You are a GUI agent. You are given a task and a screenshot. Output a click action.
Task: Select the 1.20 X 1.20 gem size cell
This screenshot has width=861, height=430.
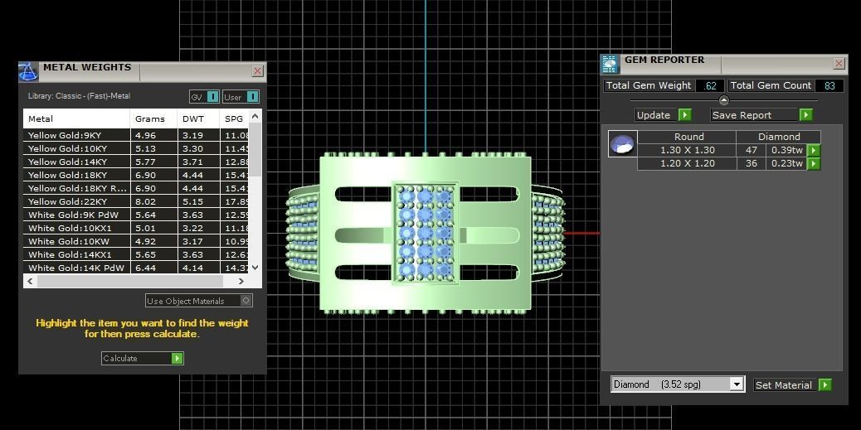[x=687, y=163]
